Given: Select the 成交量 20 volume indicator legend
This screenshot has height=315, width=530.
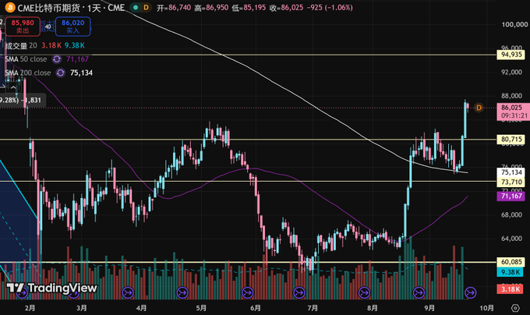Looking at the screenshot, I should coord(21,46).
